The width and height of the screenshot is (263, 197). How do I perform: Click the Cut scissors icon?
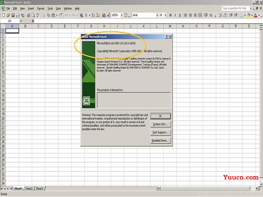(44, 15)
